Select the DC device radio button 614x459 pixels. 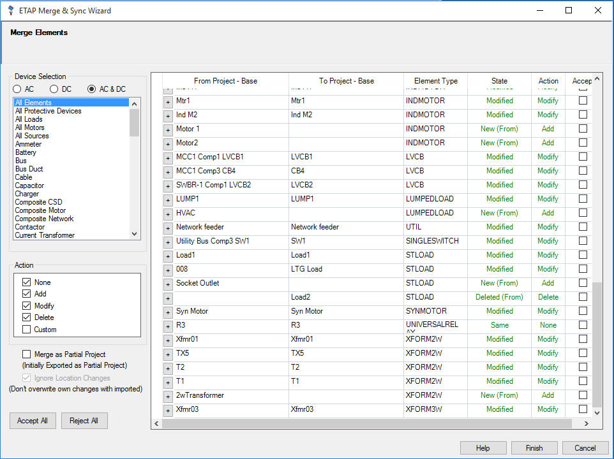[x=54, y=89]
